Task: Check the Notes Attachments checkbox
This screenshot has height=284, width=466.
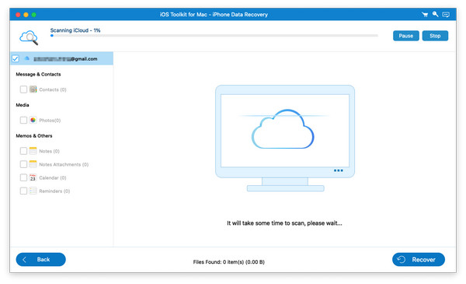Action: click(23, 164)
